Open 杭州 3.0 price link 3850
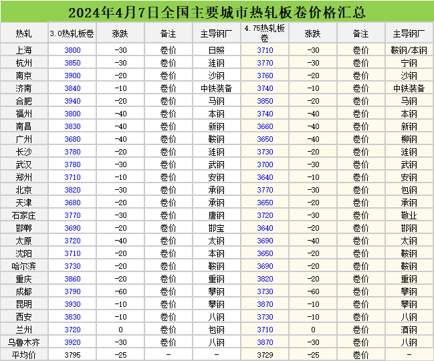 pyautogui.click(x=72, y=62)
